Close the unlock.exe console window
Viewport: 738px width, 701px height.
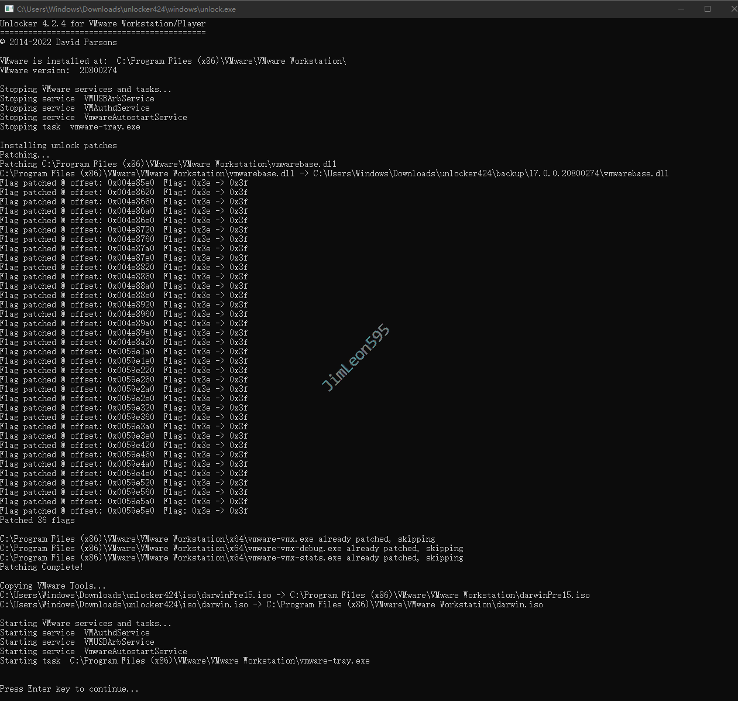(733, 9)
